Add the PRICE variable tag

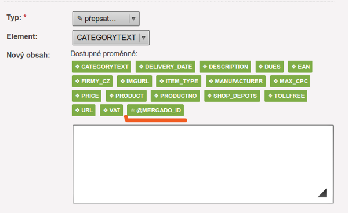point(86,96)
